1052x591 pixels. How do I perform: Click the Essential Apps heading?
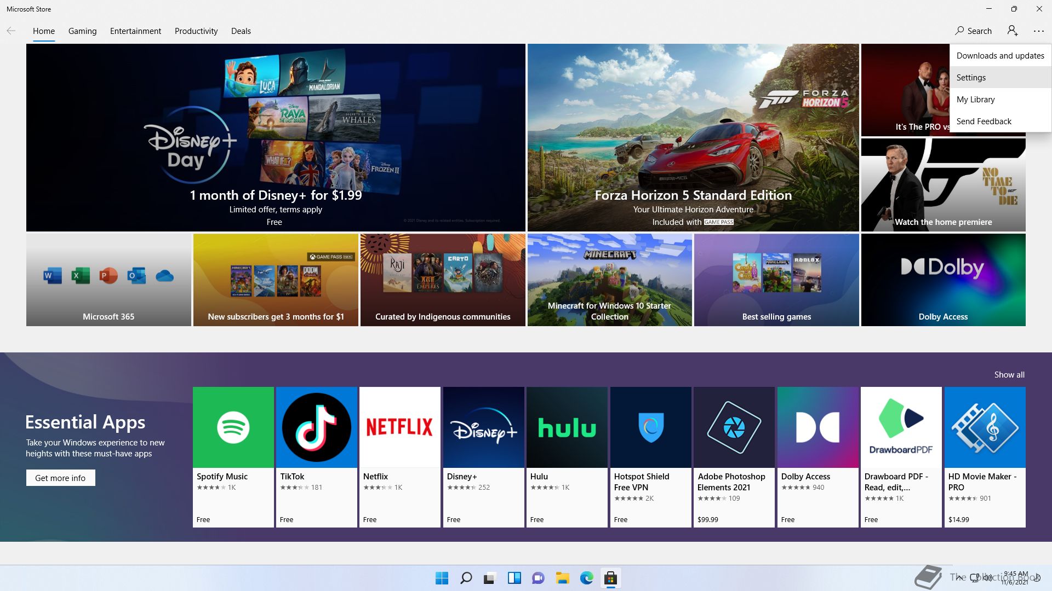click(85, 422)
